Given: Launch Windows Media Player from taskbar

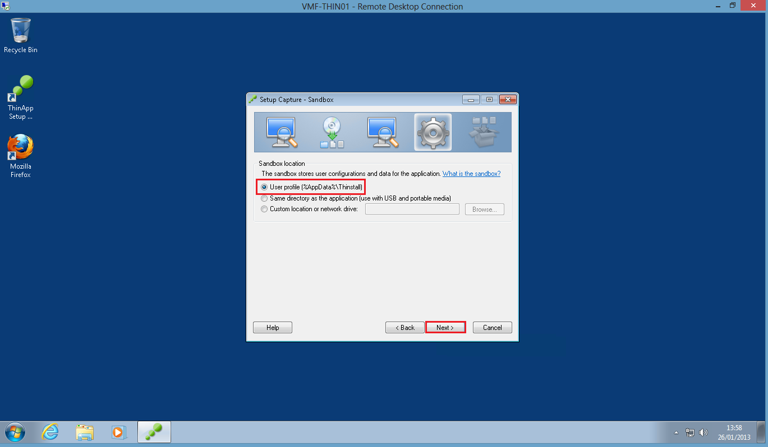Looking at the screenshot, I should (x=119, y=432).
